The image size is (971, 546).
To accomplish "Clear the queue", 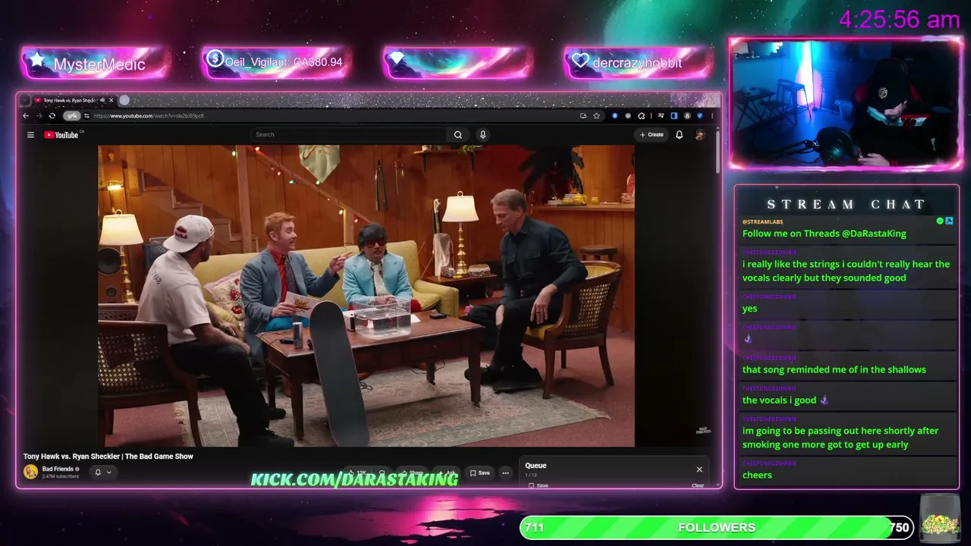I will tap(698, 485).
